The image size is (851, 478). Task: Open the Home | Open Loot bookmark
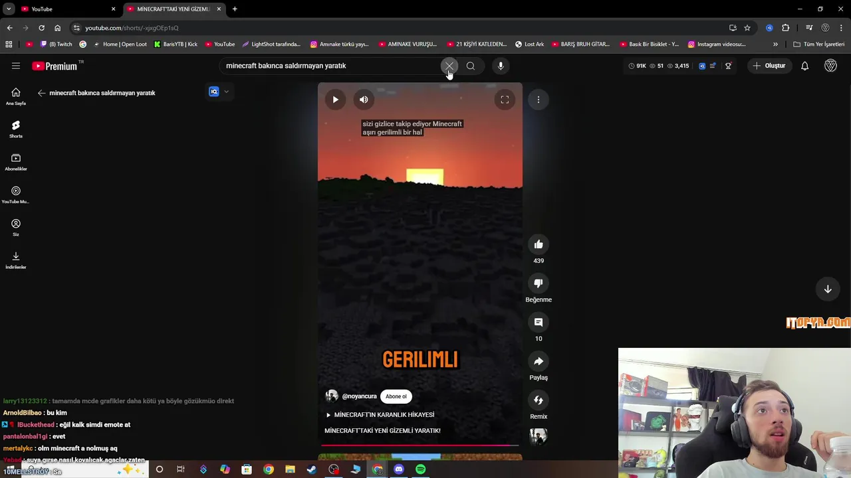120,44
